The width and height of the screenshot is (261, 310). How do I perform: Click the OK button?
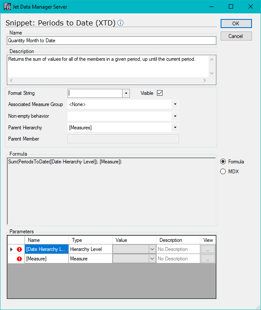click(236, 24)
